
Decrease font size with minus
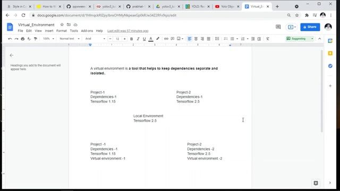point(110,39)
